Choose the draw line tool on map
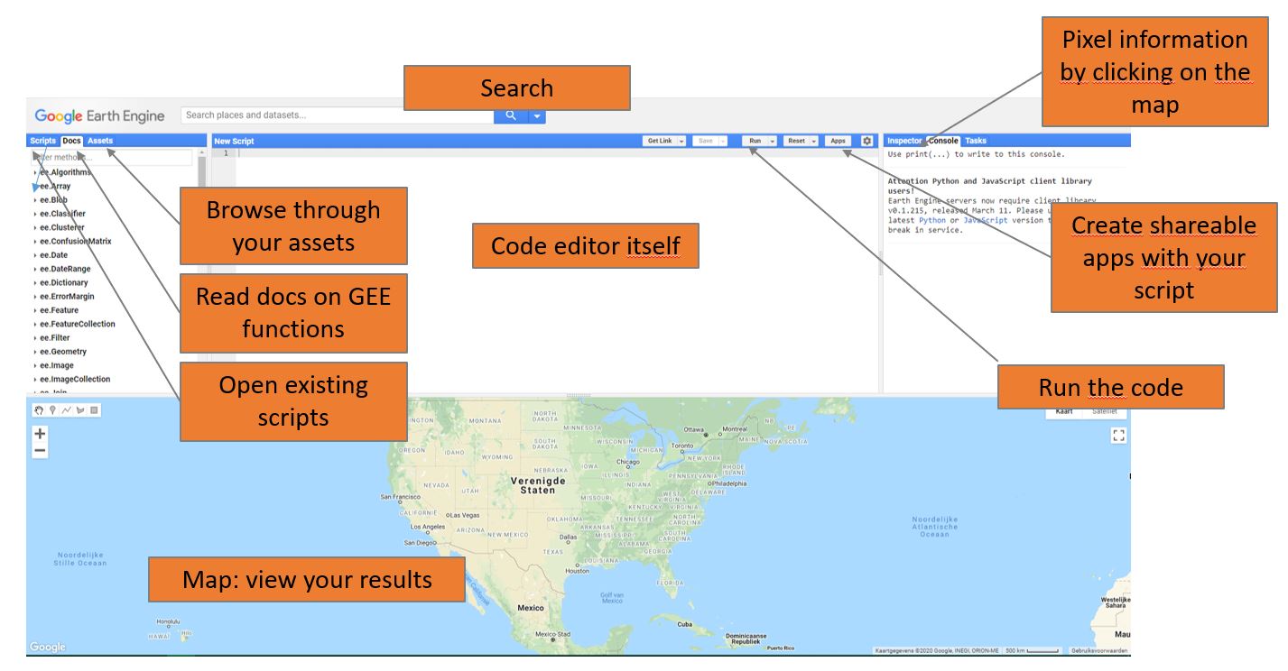The height and width of the screenshot is (671, 1288). pyautogui.click(x=66, y=410)
